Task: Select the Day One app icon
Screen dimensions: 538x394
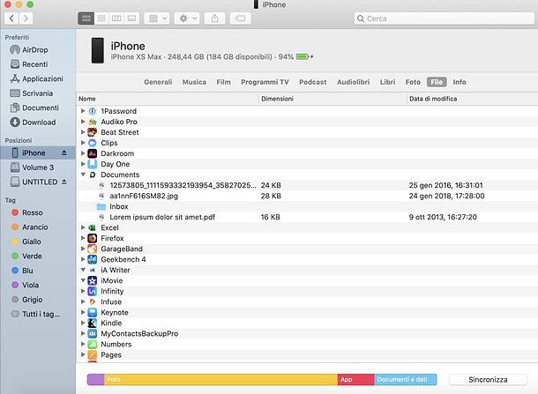Action: pyautogui.click(x=93, y=164)
